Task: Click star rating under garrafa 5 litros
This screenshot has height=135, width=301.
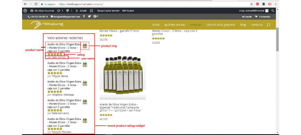Action: [106, 36]
